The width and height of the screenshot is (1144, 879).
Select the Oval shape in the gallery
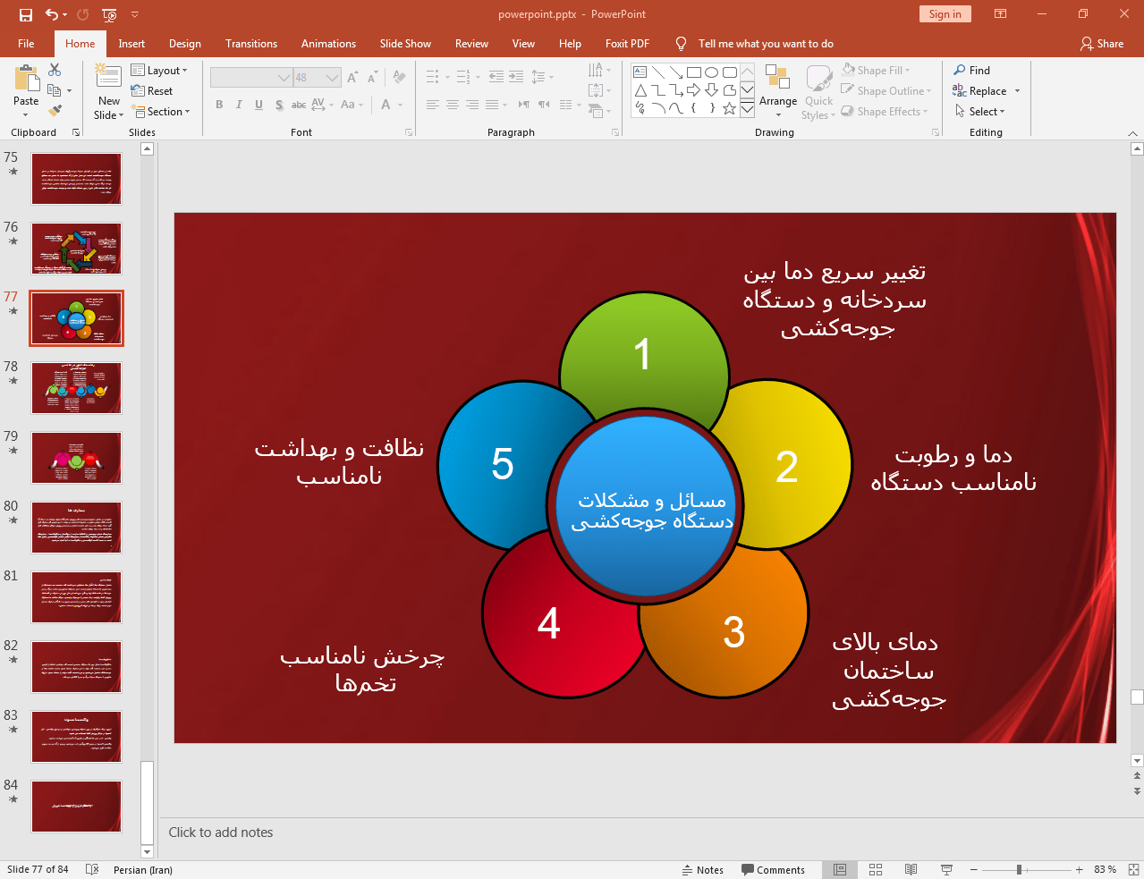712,72
